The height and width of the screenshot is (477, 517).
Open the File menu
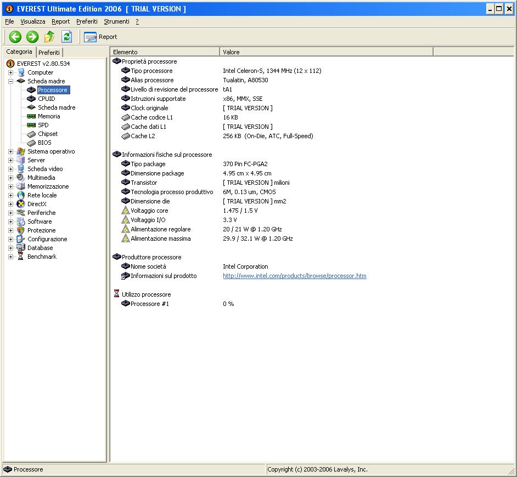(x=9, y=21)
